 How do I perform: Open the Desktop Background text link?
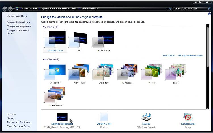pyautogui.click(x=62, y=124)
